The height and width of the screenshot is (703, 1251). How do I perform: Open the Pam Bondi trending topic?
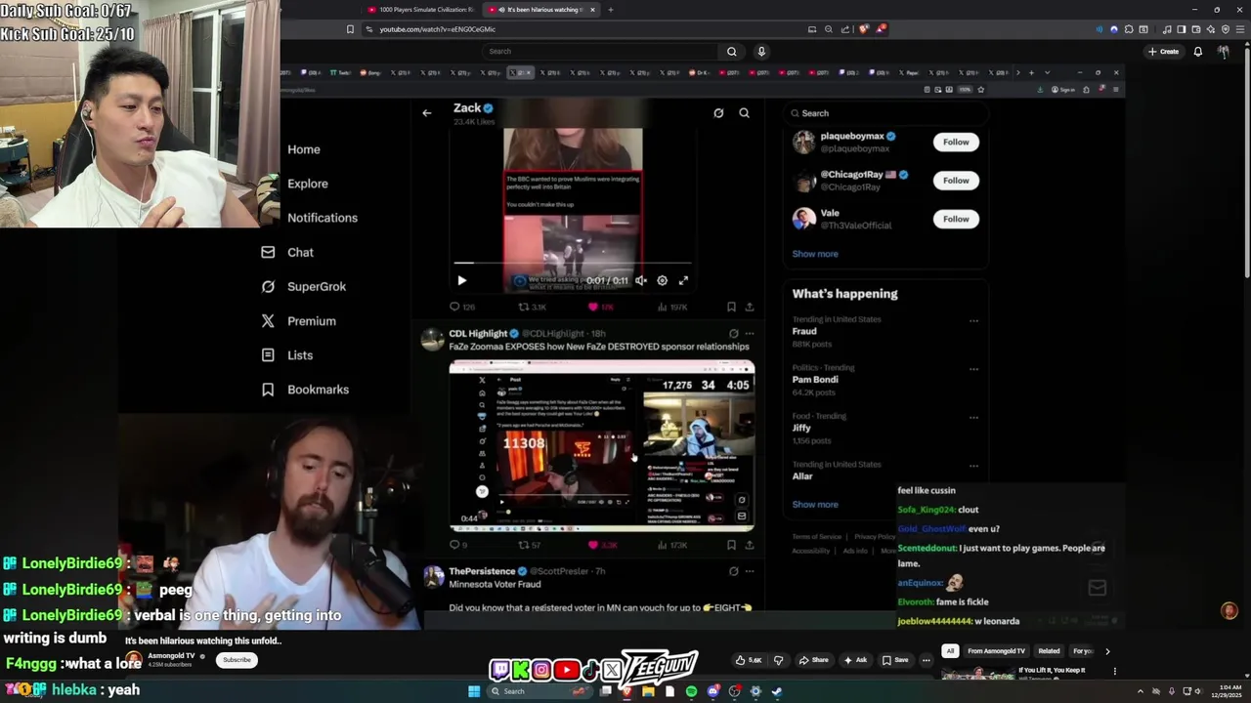(815, 379)
